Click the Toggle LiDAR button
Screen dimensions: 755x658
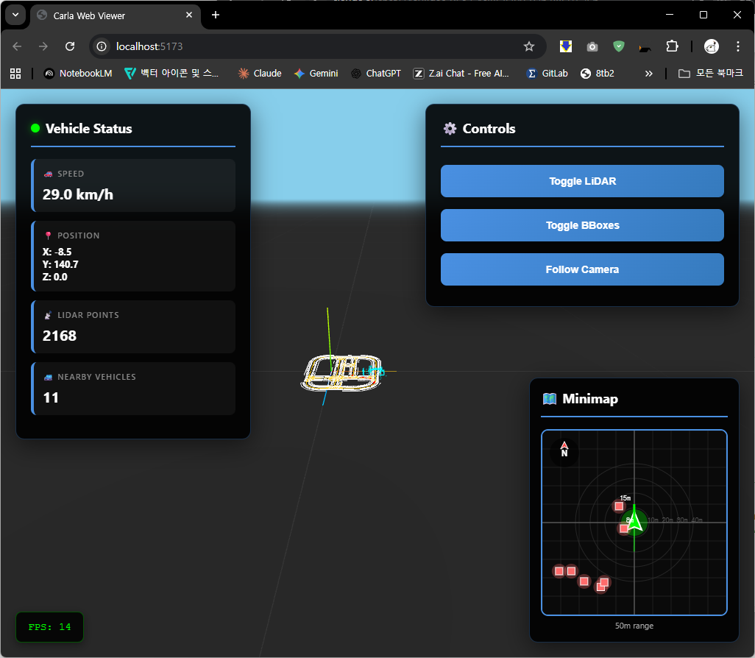(582, 181)
